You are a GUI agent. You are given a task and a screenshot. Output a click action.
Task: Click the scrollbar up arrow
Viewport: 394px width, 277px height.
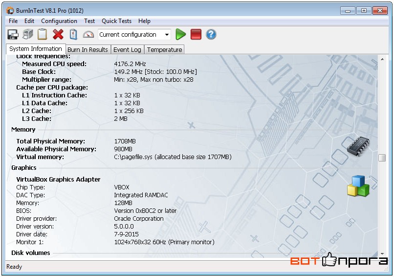pos(382,59)
